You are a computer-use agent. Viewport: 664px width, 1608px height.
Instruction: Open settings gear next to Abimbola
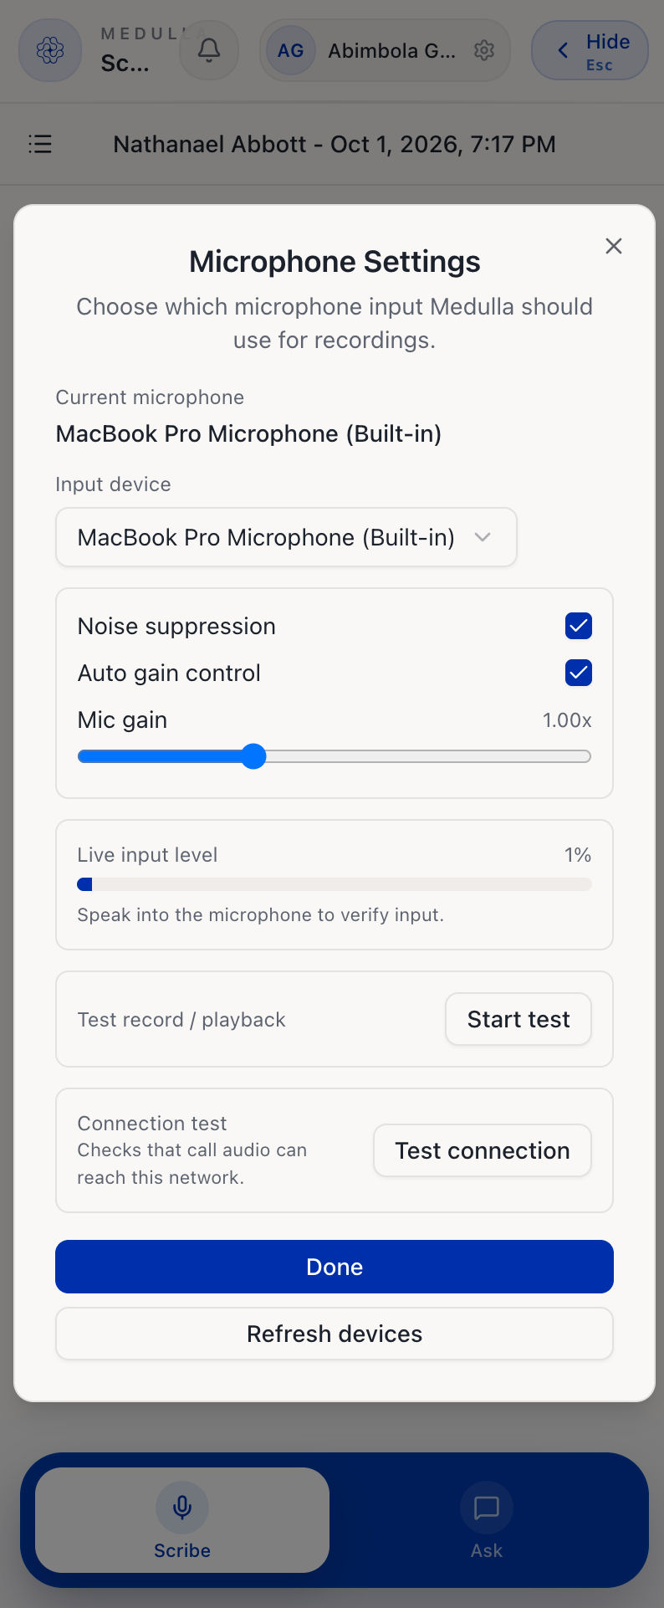pyautogui.click(x=484, y=50)
